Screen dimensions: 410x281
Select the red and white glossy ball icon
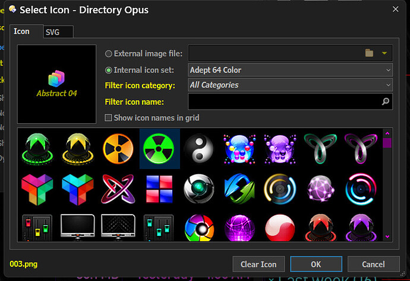[x=280, y=228]
